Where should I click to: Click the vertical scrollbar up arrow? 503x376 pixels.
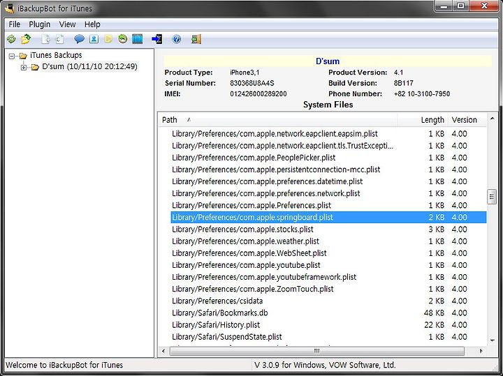click(492, 119)
